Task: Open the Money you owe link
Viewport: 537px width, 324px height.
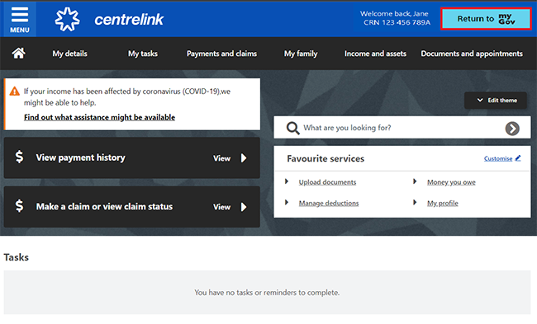Action: 451,182
